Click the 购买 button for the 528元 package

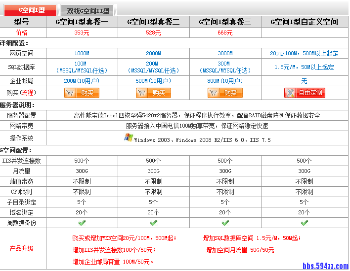(x=153, y=93)
